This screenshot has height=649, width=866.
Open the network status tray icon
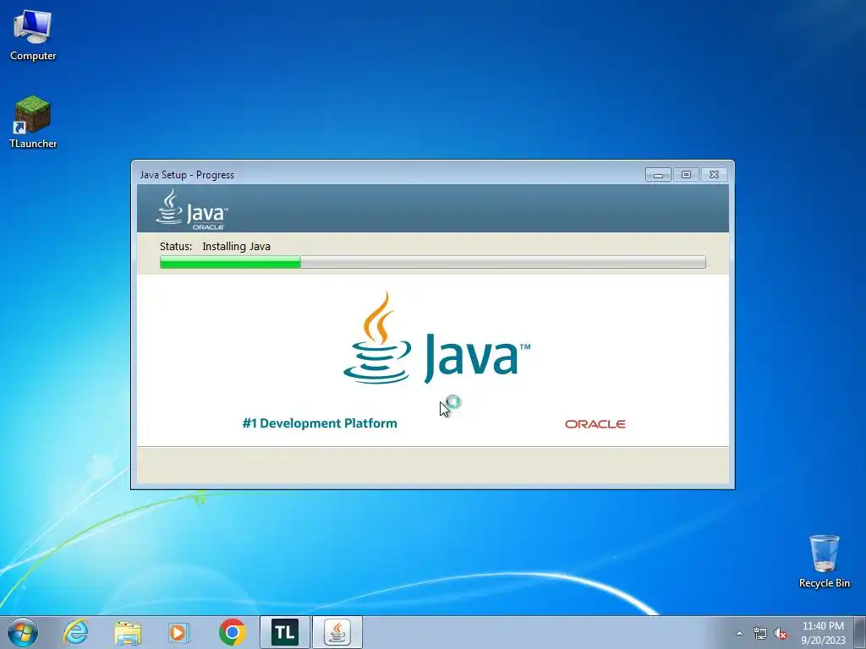click(760, 634)
